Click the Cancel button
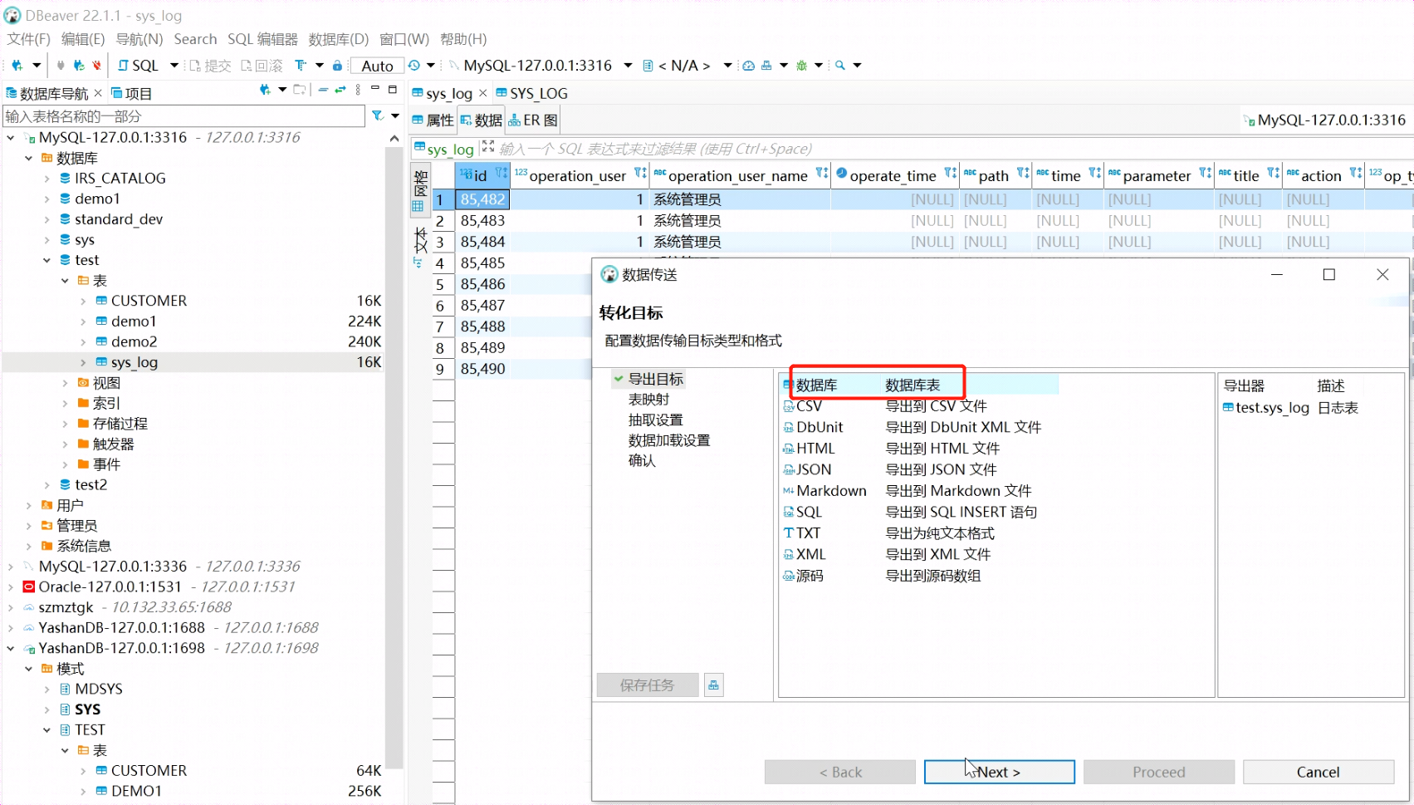1414x805 pixels. [x=1318, y=772]
